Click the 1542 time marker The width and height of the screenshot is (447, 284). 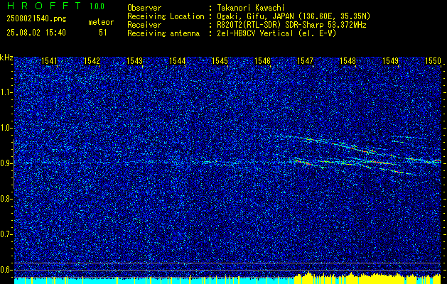(x=92, y=61)
